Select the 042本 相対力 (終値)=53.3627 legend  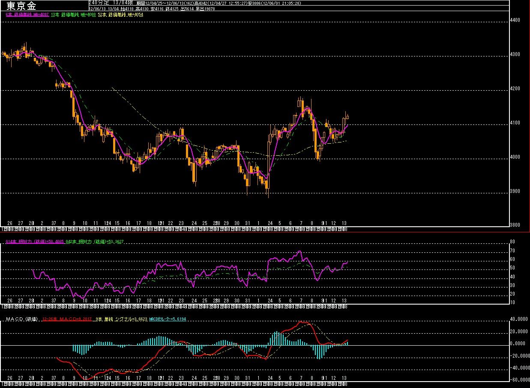(95, 242)
